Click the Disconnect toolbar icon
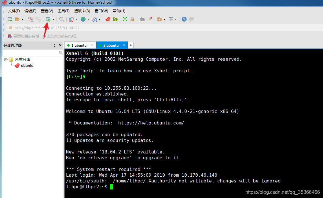 coord(31,19)
